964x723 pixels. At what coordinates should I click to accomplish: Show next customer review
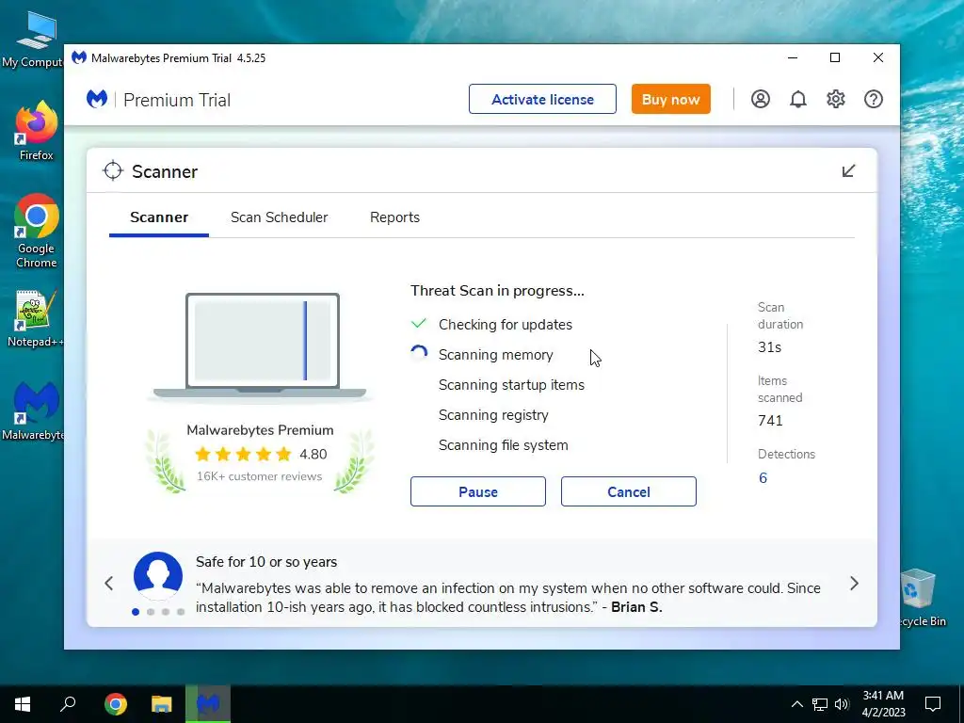coord(854,583)
